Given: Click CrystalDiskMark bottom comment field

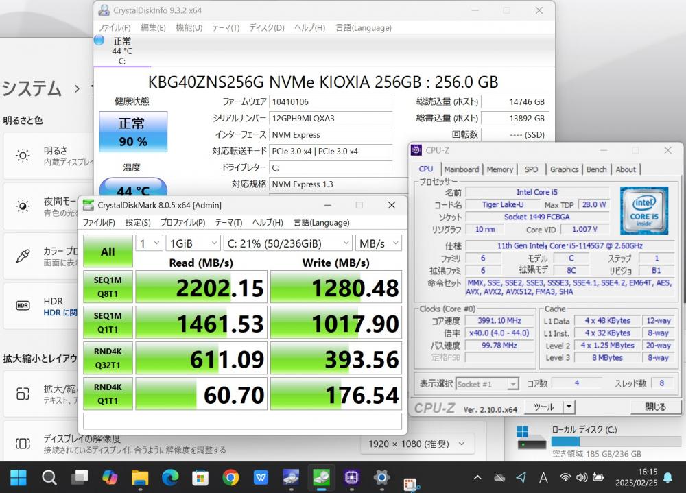Looking at the screenshot, I should [x=242, y=421].
